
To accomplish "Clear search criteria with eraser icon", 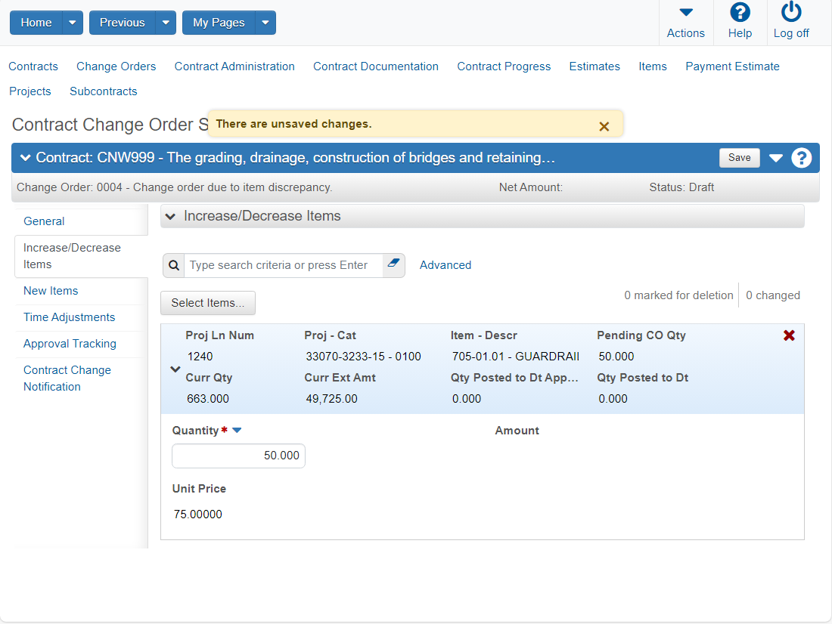I will pos(393,263).
